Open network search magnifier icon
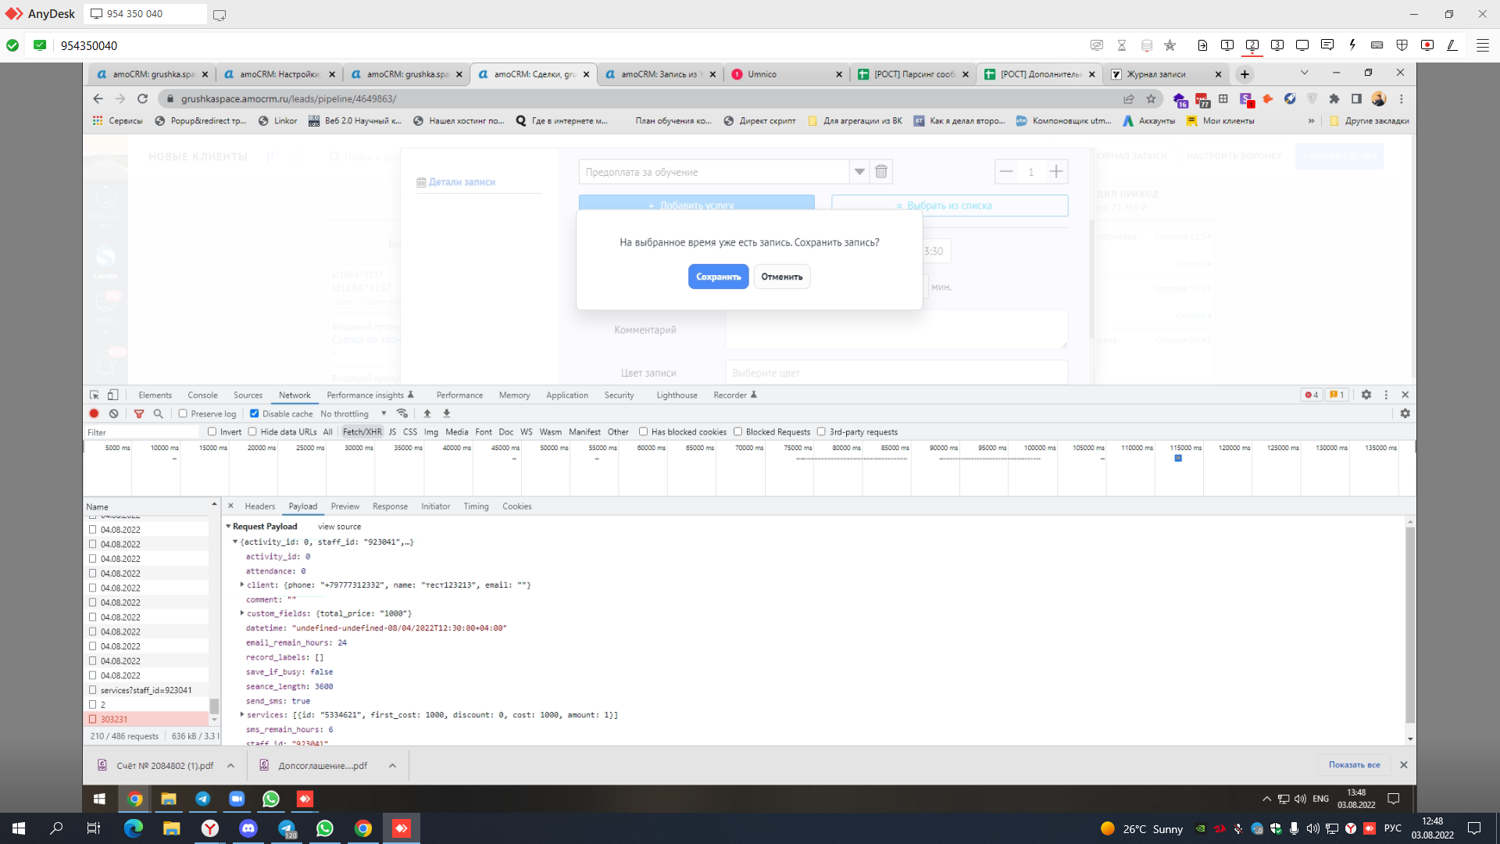Viewport: 1500px width, 844px height. click(x=159, y=413)
